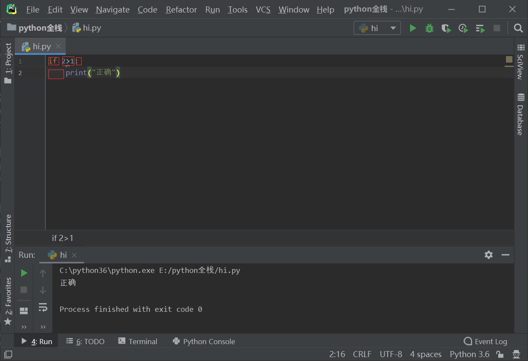Click python全栈 breadcrumb folder
The image size is (528, 361).
(35, 28)
